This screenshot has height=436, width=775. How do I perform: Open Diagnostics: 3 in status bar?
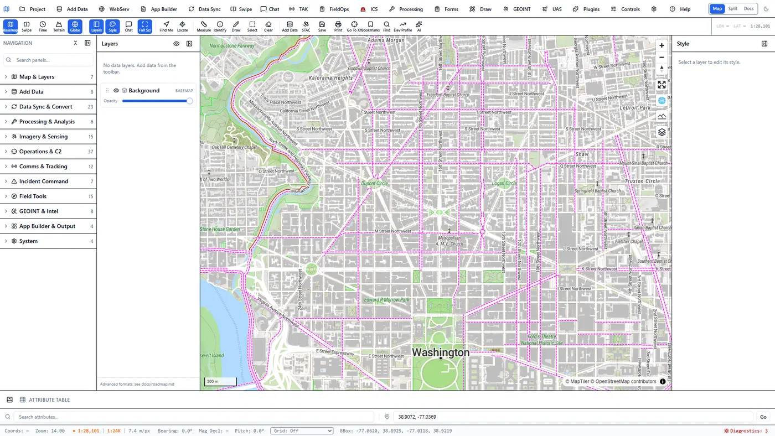tap(746, 430)
